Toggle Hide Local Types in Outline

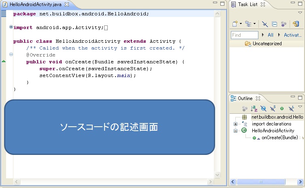coord(291,109)
